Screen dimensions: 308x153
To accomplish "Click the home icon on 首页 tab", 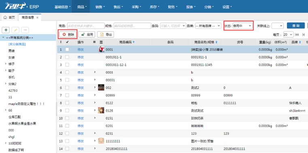I will (x=5, y=18).
